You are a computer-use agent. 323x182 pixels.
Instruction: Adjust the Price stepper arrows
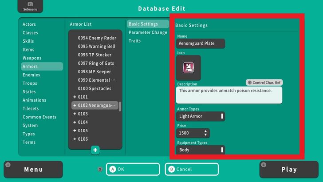(x=205, y=133)
